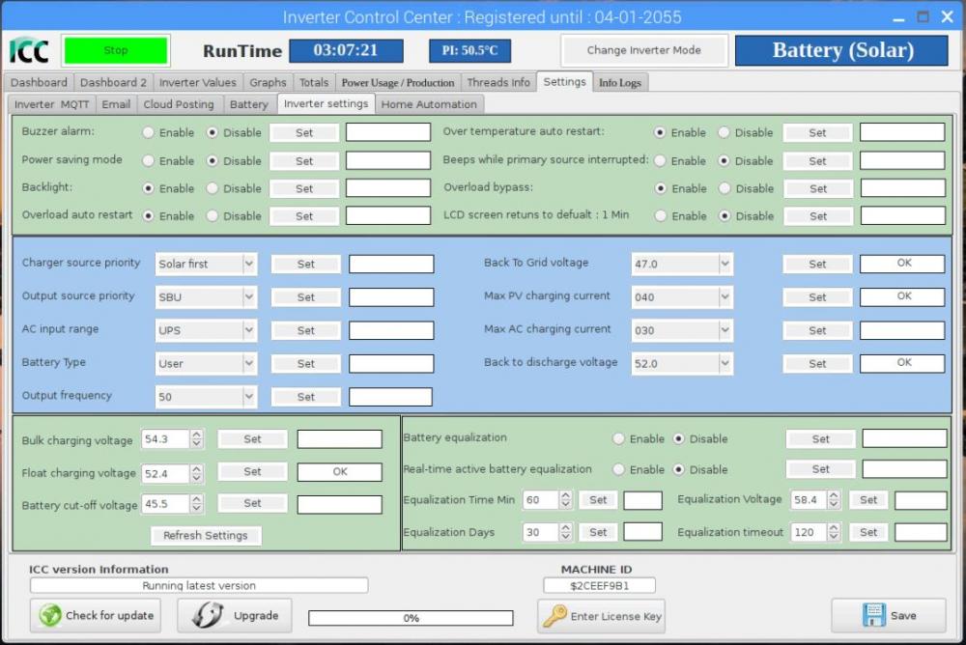Click Set for Buzzer alarm

point(304,132)
